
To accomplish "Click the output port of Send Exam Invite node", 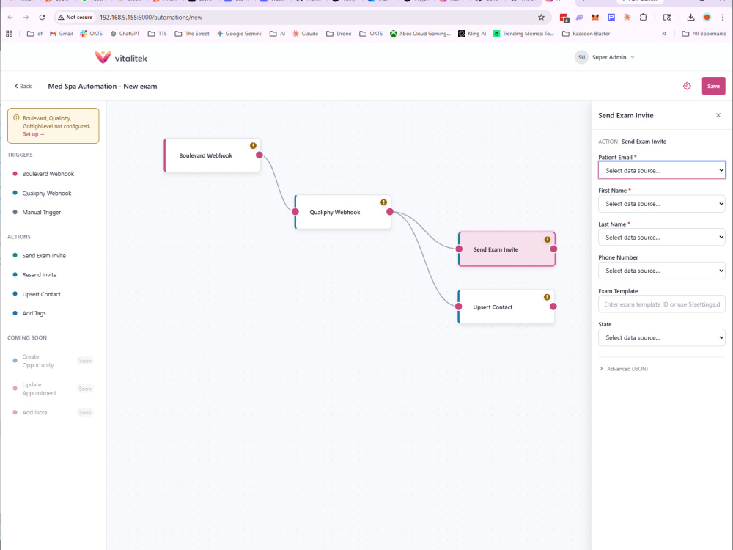I will tap(553, 249).
